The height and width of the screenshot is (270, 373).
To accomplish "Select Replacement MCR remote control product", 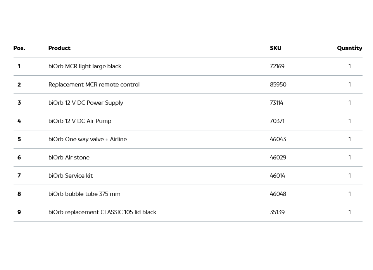I will [x=94, y=85].
